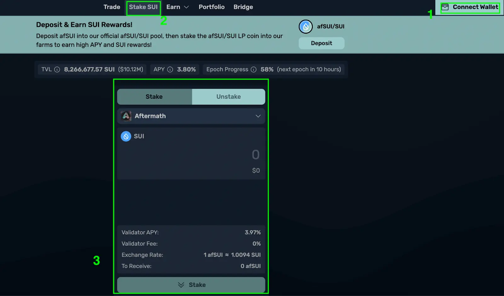
Task: Switch to the Unstake tab
Action: (228, 97)
